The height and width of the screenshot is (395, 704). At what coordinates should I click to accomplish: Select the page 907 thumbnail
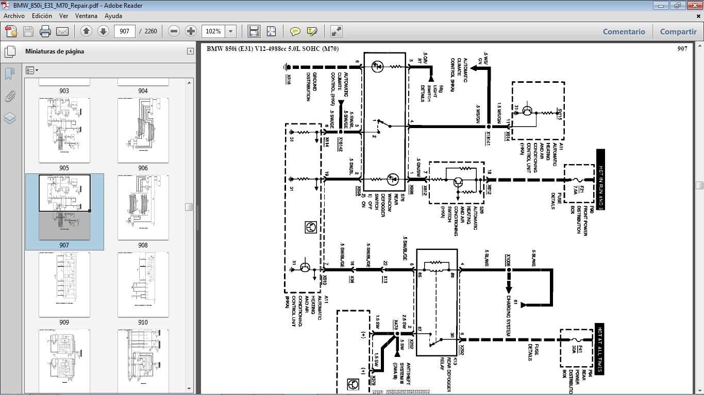pos(64,207)
